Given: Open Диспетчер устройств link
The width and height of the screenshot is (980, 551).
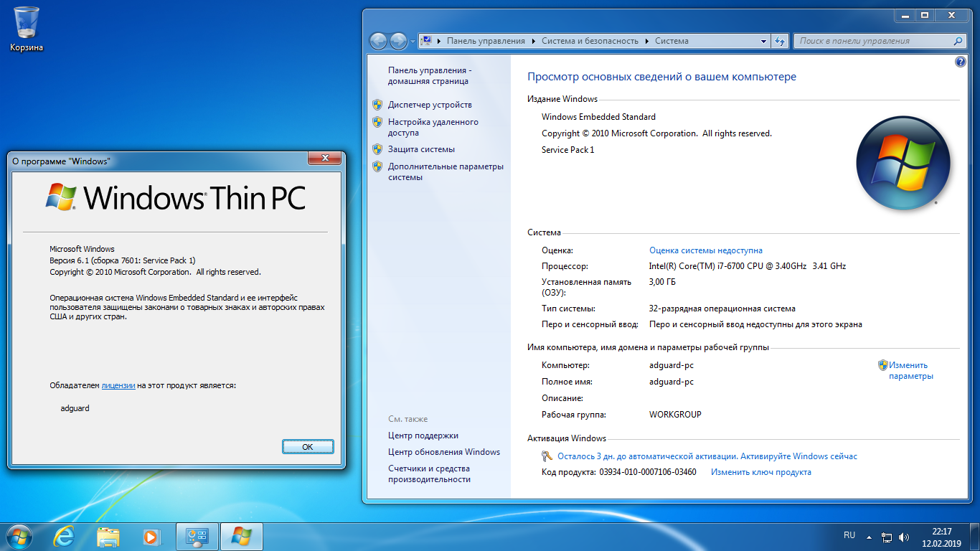Looking at the screenshot, I should point(430,105).
